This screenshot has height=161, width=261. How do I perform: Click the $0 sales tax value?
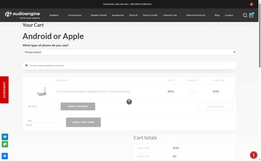pos(175,156)
